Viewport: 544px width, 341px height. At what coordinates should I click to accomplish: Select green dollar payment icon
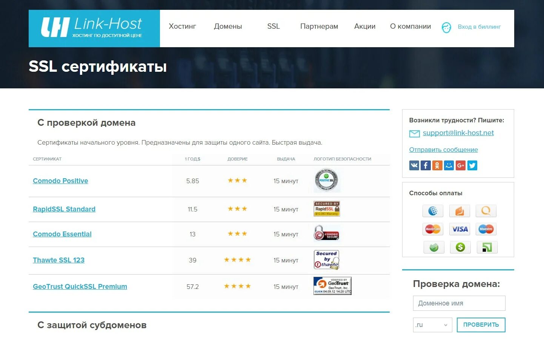tap(460, 247)
